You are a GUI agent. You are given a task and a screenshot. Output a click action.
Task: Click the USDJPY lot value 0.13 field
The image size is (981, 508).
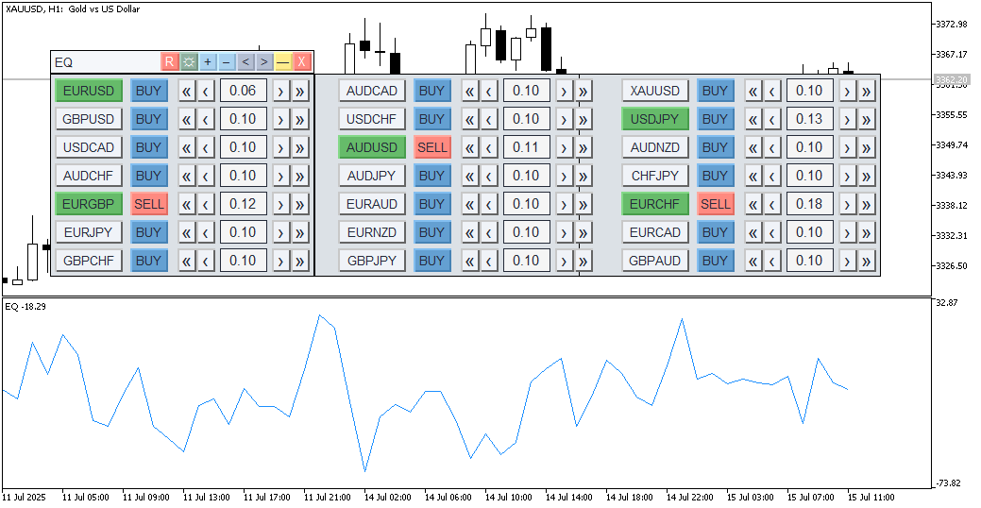809,119
